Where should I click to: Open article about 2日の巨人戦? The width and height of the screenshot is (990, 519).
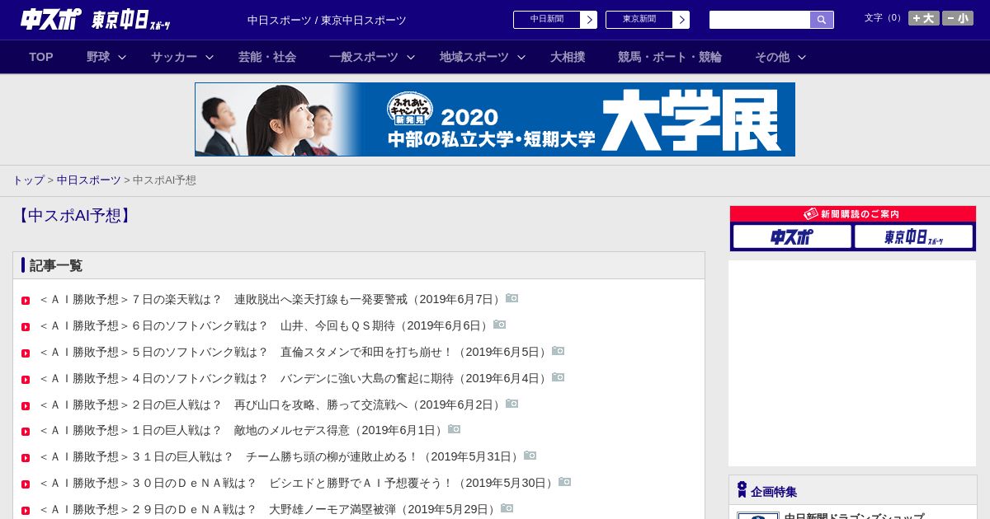tap(271, 404)
